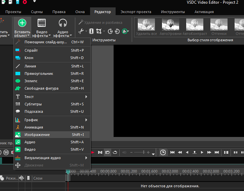The height and width of the screenshot is (191, 244).
Task: Choose Анимация menu item
Action: coord(52,127)
